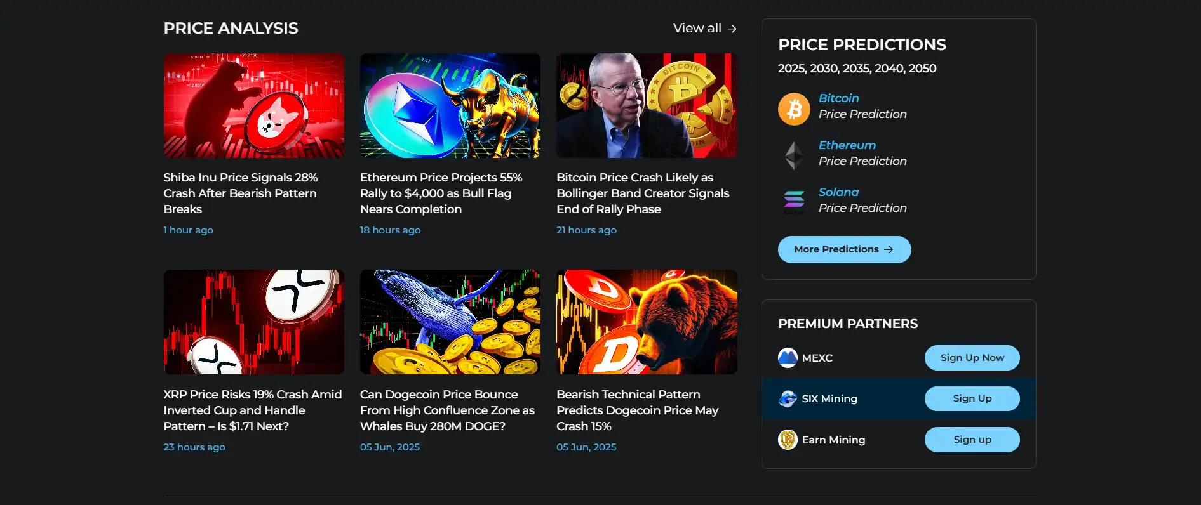Open Bearish Technical Pattern Dogecoin headline

click(x=637, y=410)
